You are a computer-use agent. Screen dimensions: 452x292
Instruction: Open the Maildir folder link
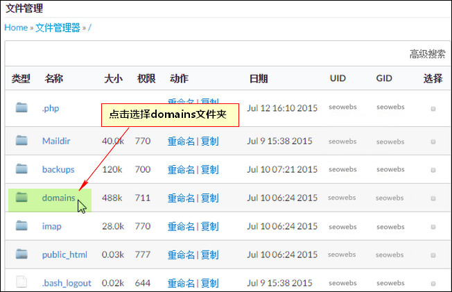pyautogui.click(x=56, y=141)
